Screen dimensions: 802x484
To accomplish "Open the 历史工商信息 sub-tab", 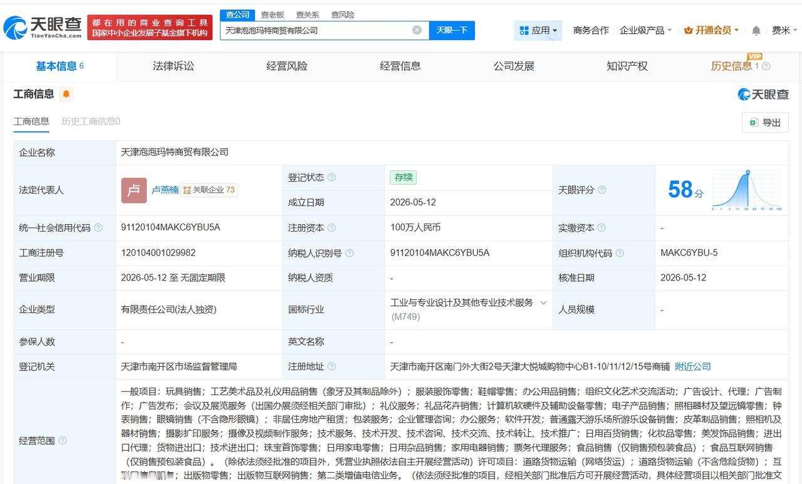I will 91,121.
